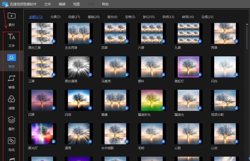Open the 编辑 menu

(x=62, y=4)
